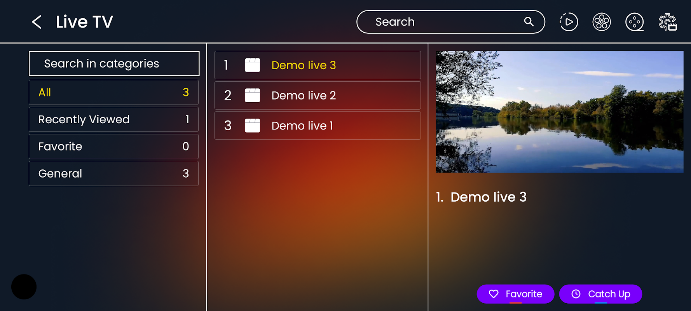
Task: Click count 3 beside General
Action: coord(186,173)
